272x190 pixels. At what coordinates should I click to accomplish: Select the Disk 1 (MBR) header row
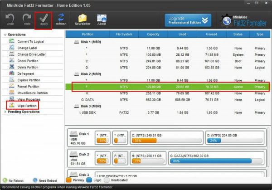click(168, 42)
